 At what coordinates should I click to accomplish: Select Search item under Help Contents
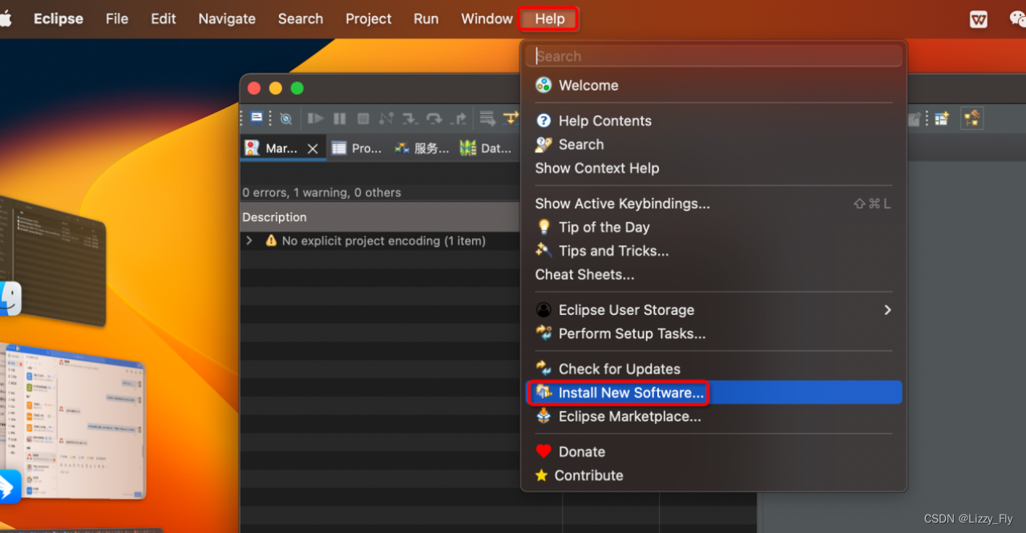tap(713, 144)
